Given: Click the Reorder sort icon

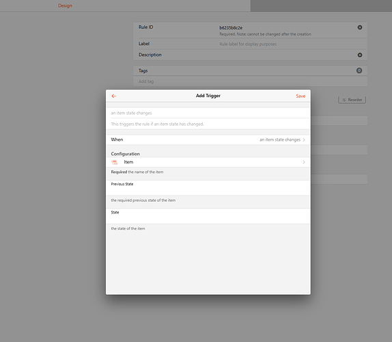Looking at the screenshot, I should click(x=344, y=100).
